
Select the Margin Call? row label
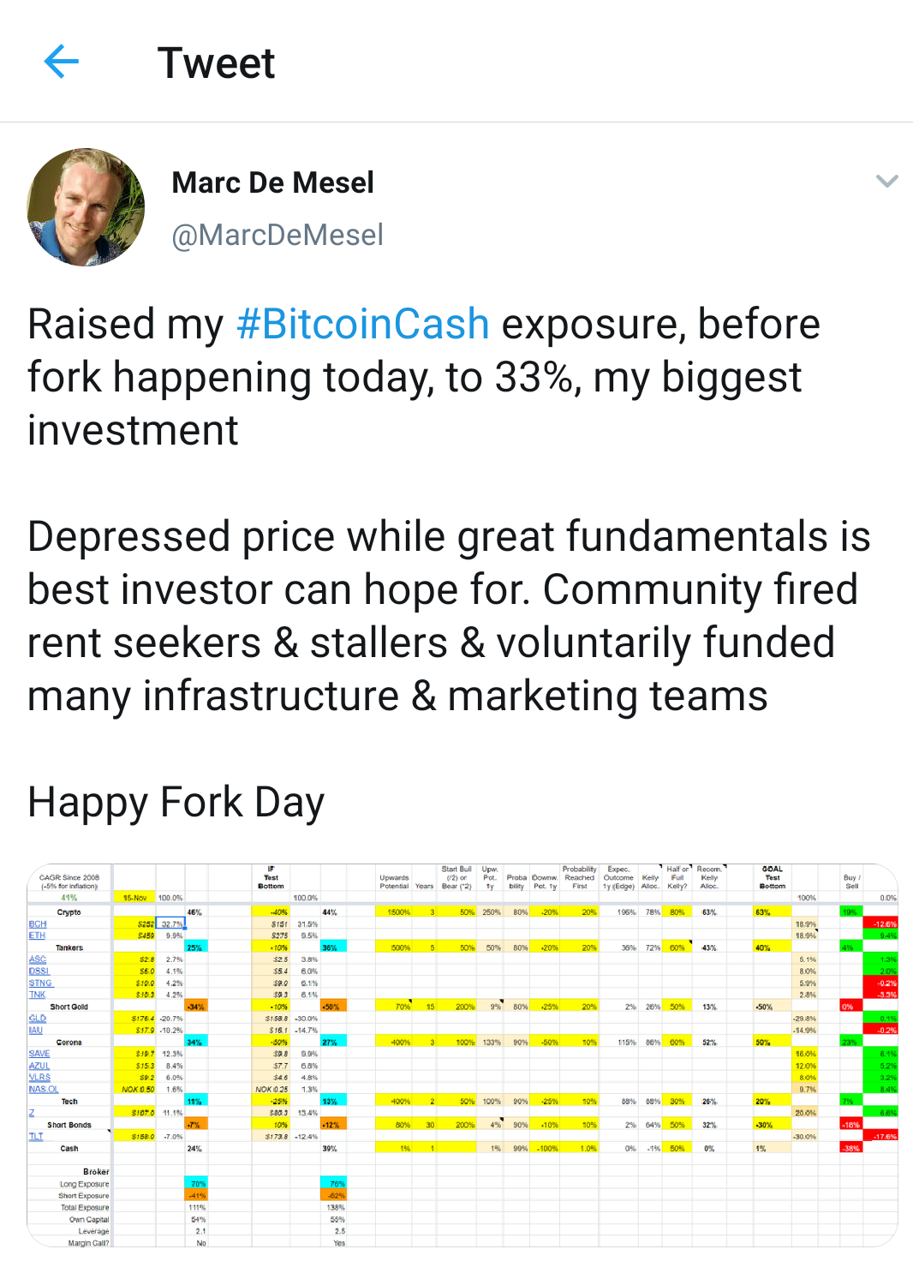click(x=88, y=1243)
